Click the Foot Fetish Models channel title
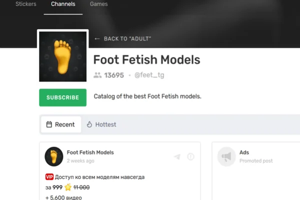The height and width of the screenshot is (200, 300). click(x=146, y=59)
